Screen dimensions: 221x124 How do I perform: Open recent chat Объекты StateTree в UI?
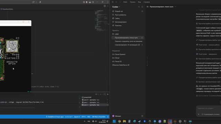121,65
